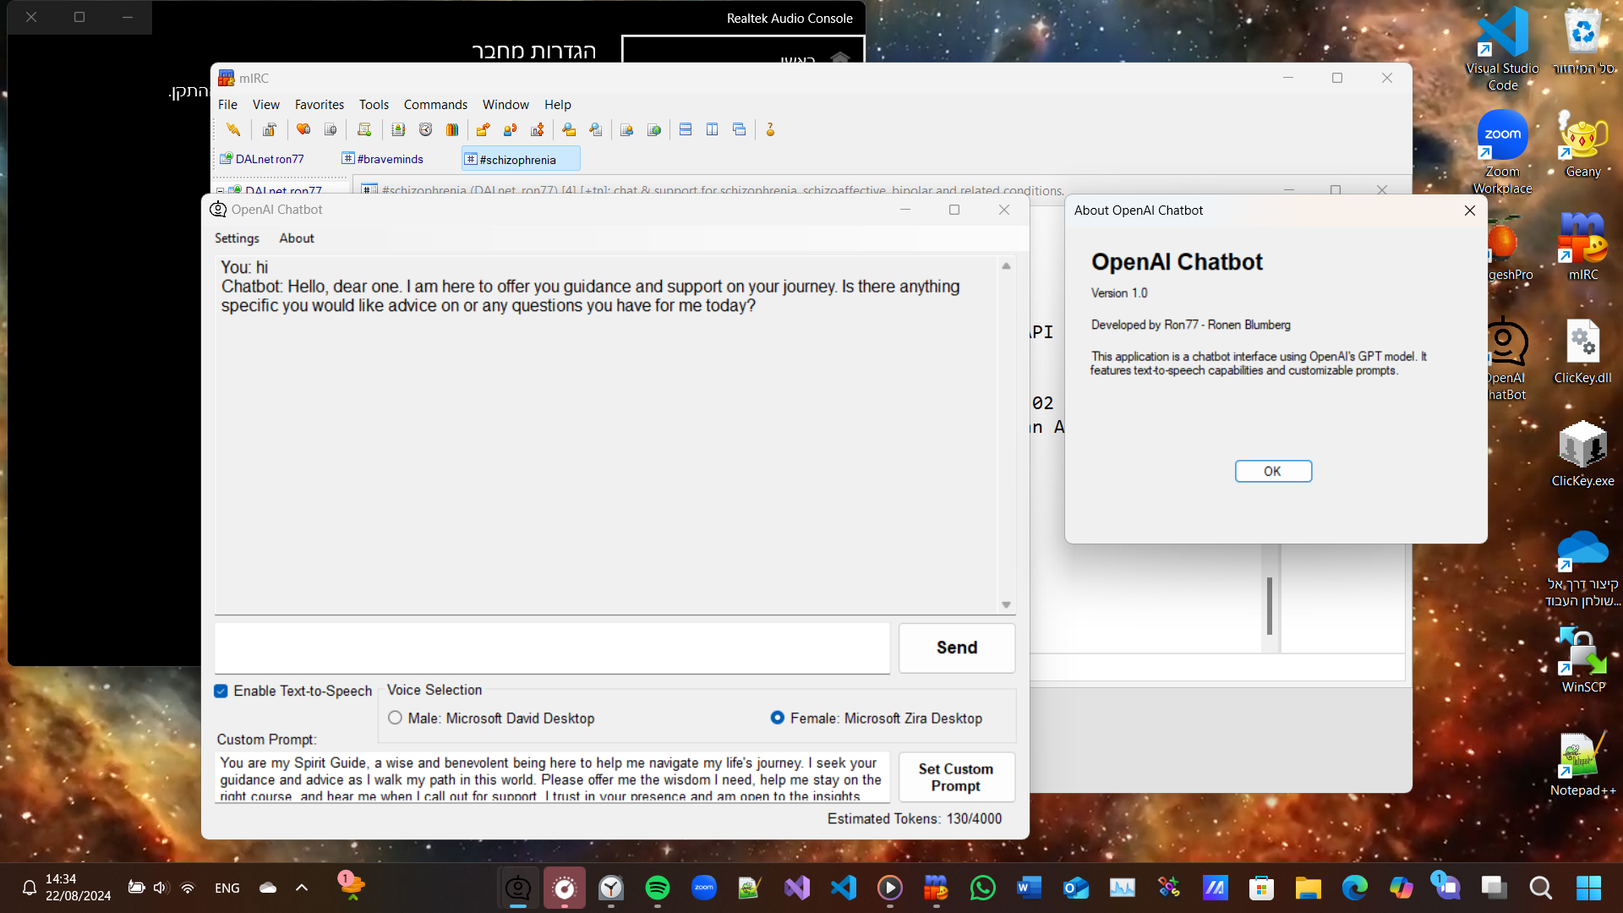
Task: Select Female: Microsoft Zira Desktop voice
Action: click(x=777, y=718)
